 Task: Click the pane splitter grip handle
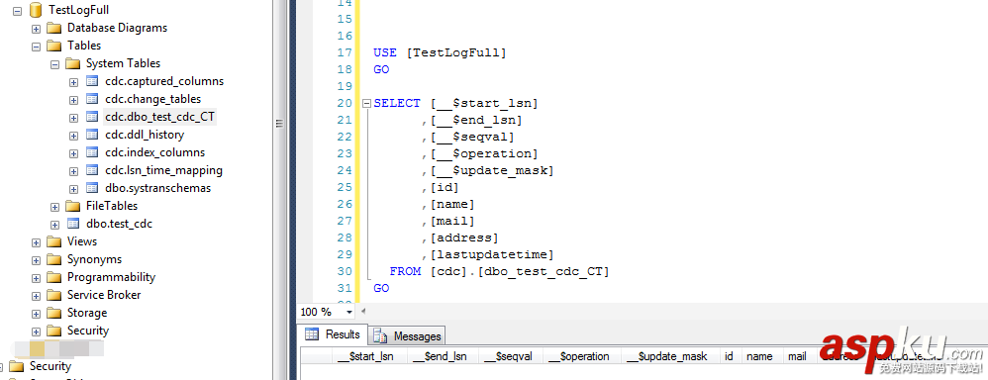click(x=280, y=124)
